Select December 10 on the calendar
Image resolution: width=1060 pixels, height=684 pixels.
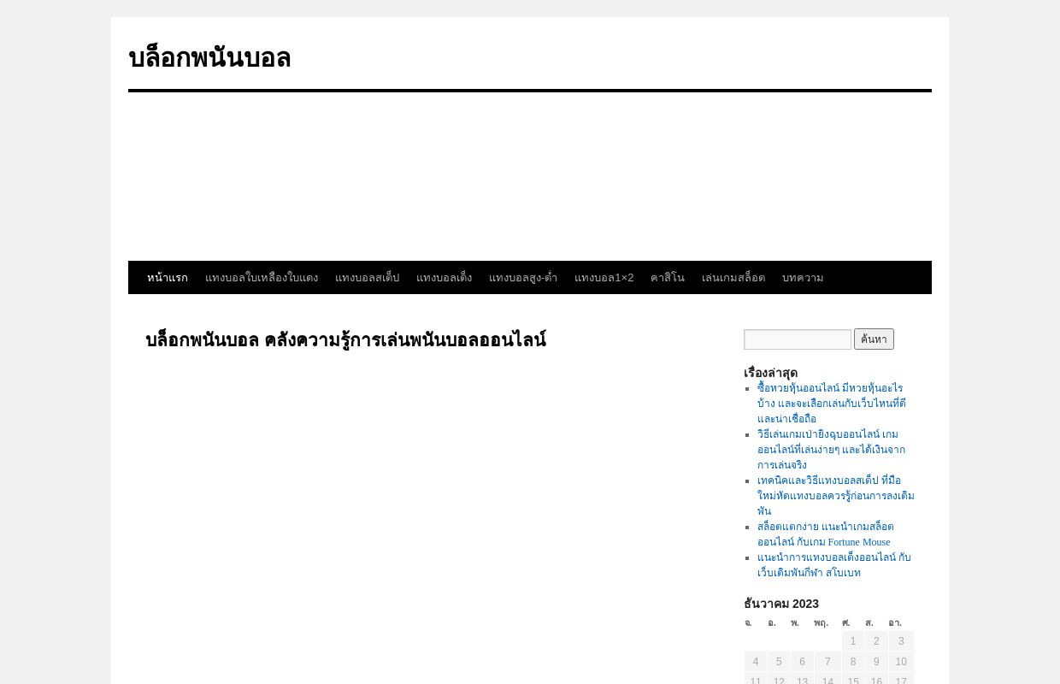(x=901, y=661)
